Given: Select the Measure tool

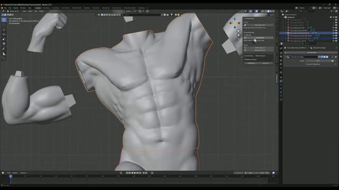Looking at the screenshot, I should (x=4, y=54).
